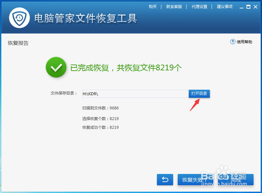Open 联系客服 contact support
Image resolution: width=262 pixels, height=193 pixels.
[174, 7]
